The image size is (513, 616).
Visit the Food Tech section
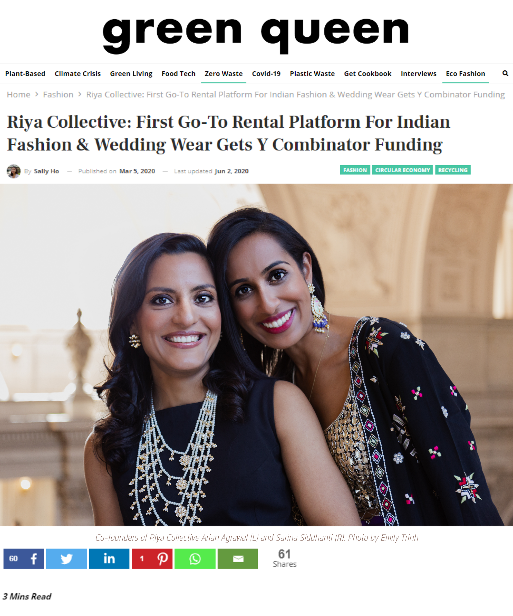[179, 74]
